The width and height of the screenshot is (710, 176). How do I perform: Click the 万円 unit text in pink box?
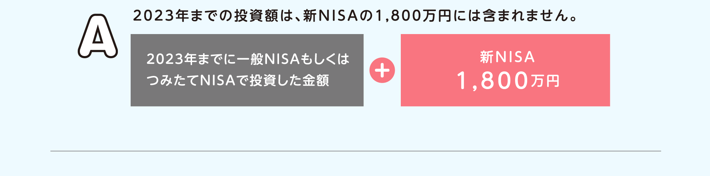click(545, 82)
